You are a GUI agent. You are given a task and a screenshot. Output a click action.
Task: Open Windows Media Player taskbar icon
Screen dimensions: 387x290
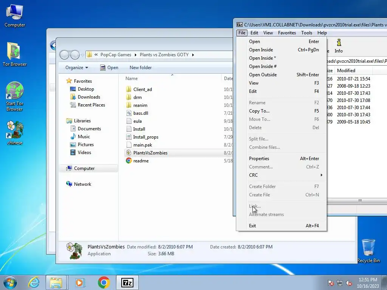[x=80, y=282]
